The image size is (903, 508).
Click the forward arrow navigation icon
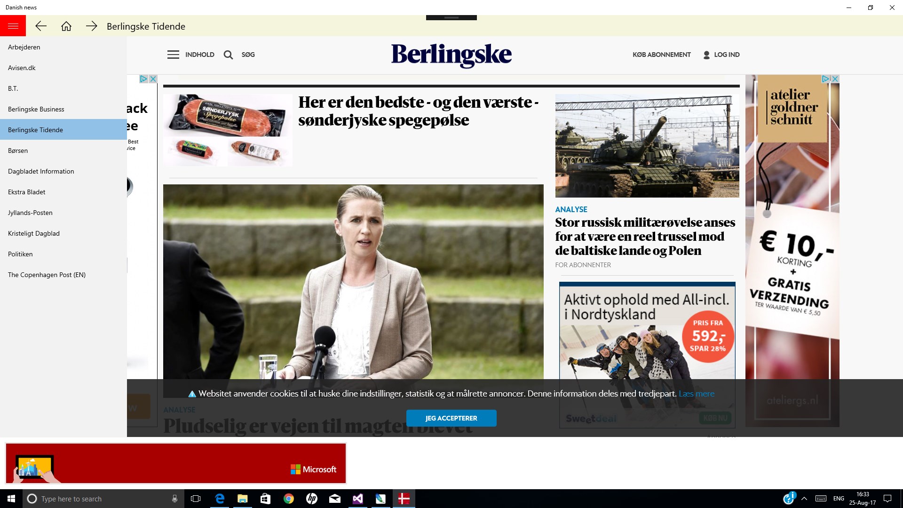click(x=92, y=26)
